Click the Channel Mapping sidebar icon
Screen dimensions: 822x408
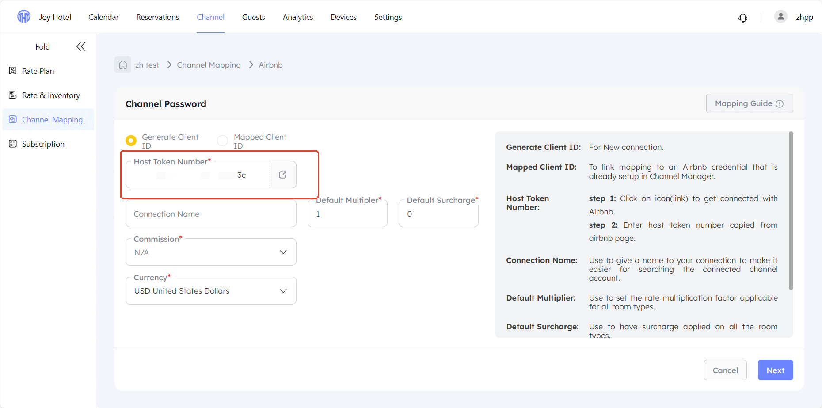13,119
